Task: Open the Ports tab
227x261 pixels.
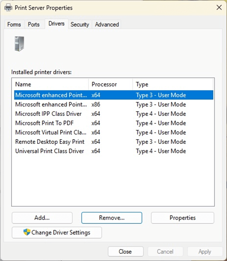Action: tap(34, 24)
